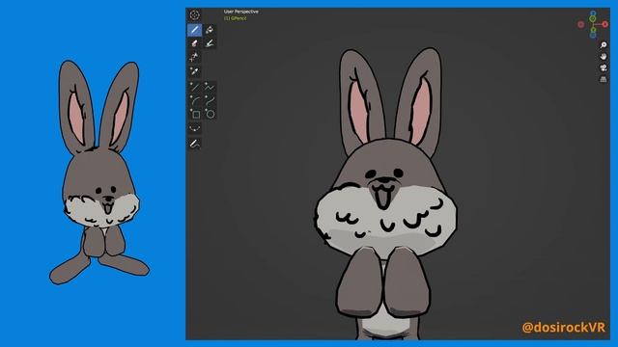Select the Polyline tool
This screenshot has height=347, width=618.
click(210, 87)
